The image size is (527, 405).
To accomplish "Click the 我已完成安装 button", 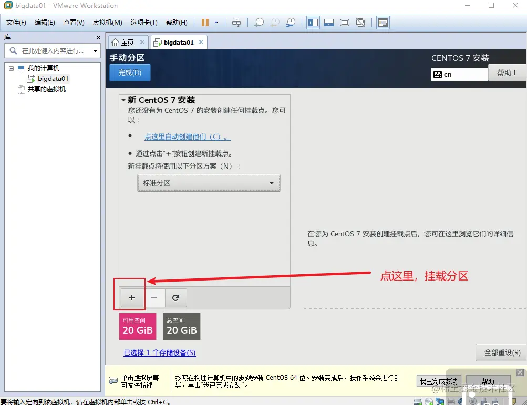I will (x=438, y=381).
